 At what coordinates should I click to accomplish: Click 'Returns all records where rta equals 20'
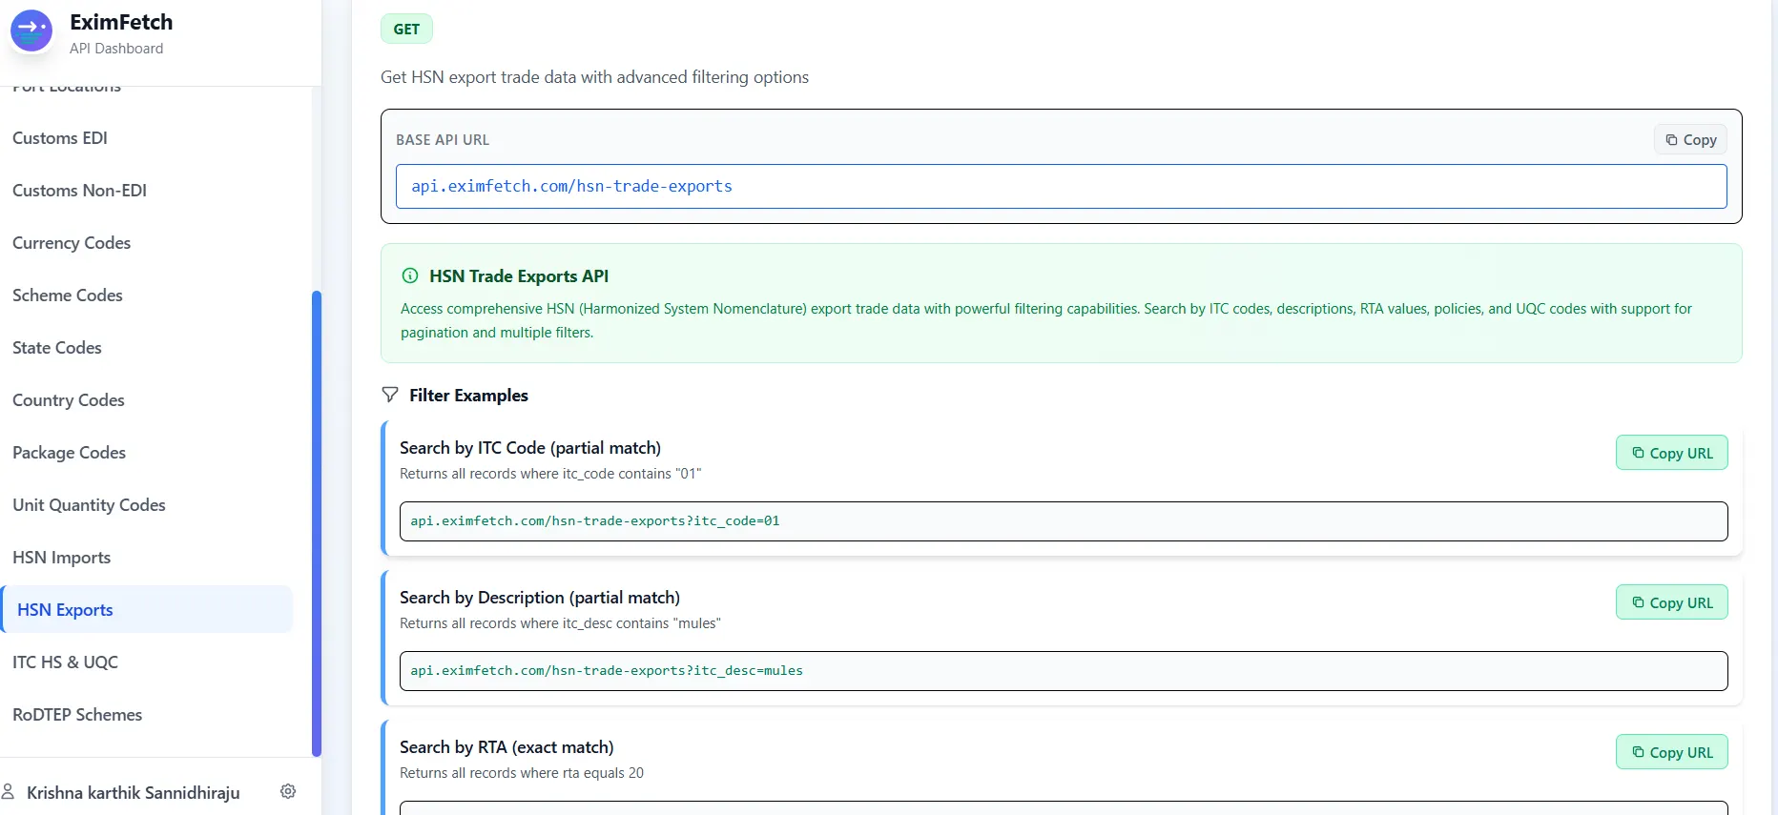(522, 773)
